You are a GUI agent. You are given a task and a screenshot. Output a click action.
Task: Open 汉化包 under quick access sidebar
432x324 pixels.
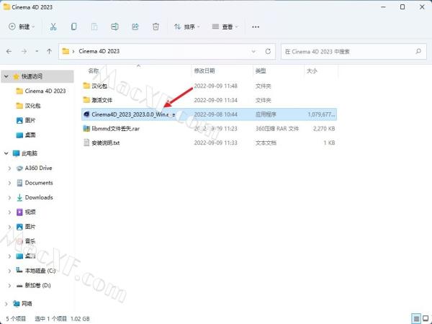pos(32,106)
